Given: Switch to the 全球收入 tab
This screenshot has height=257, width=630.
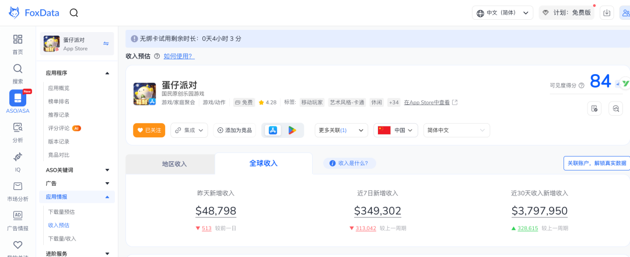Looking at the screenshot, I should [x=264, y=164].
